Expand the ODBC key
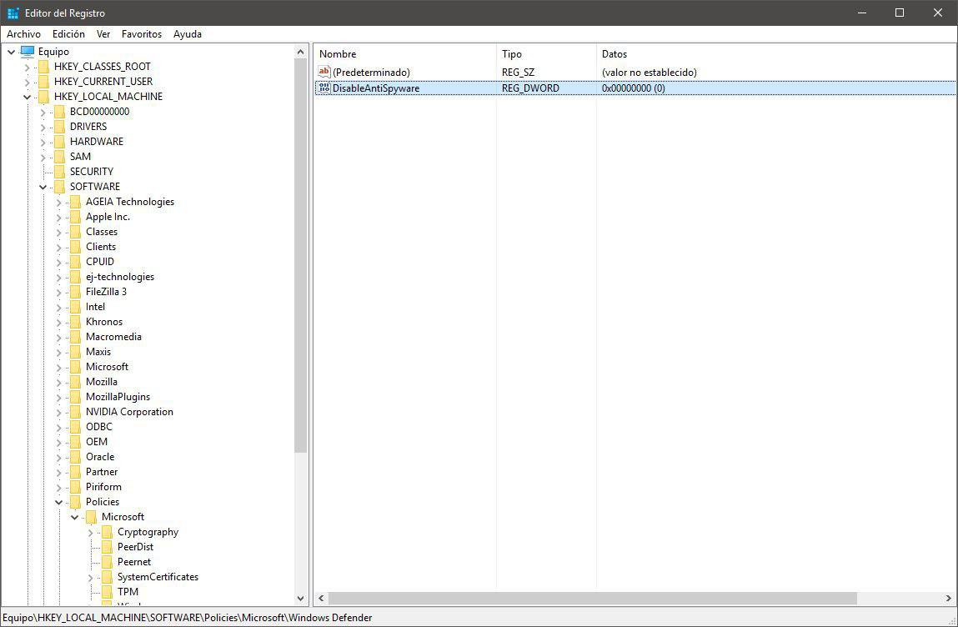Image resolution: width=958 pixels, height=627 pixels. point(59,427)
